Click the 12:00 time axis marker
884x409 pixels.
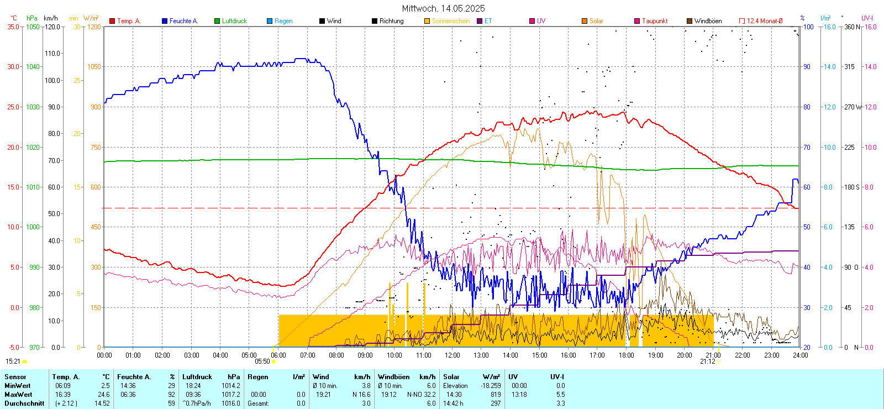(x=452, y=355)
